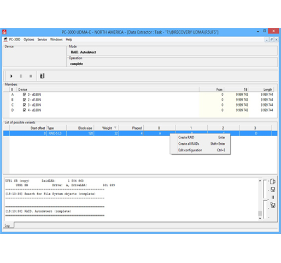This screenshot has height=263, width=281.
Task: Click the Type column header in variants
Action: (x=56, y=128)
